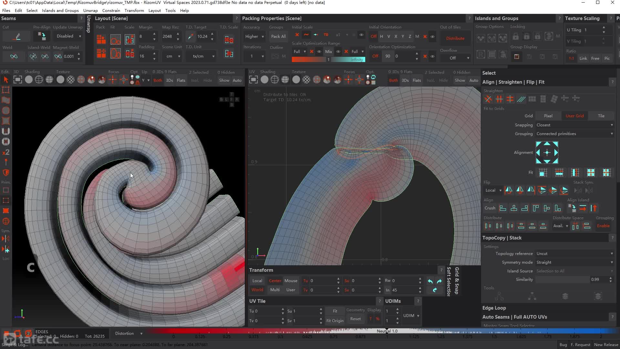Toggle Auto in 3D view toolbar

pyautogui.click(x=237, y=80)
